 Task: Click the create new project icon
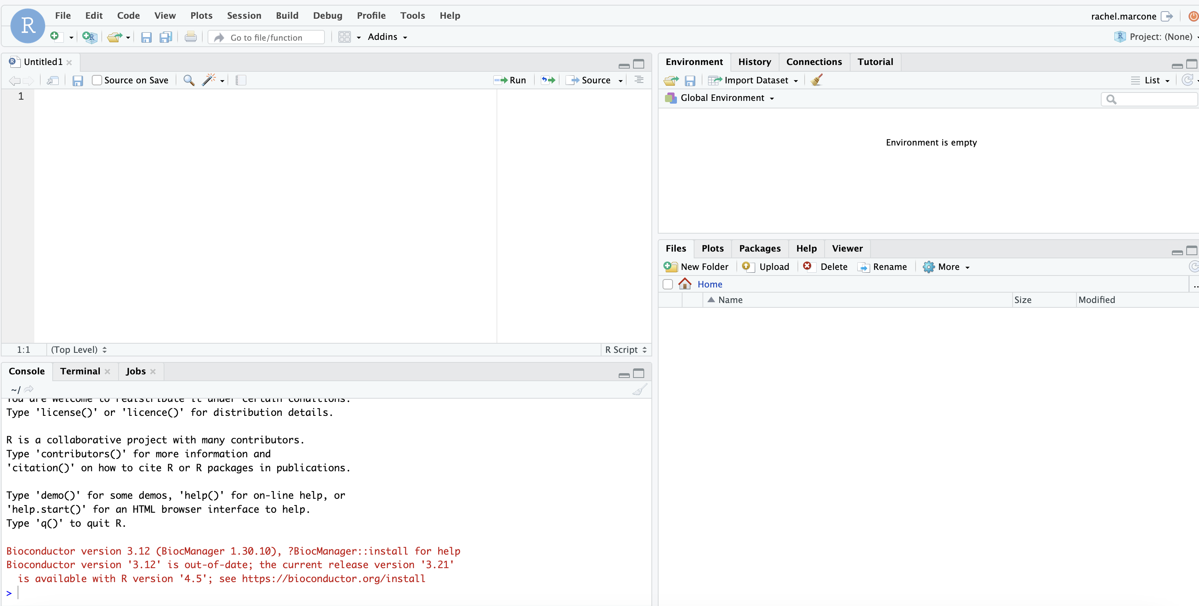click(x=89, y=37)
